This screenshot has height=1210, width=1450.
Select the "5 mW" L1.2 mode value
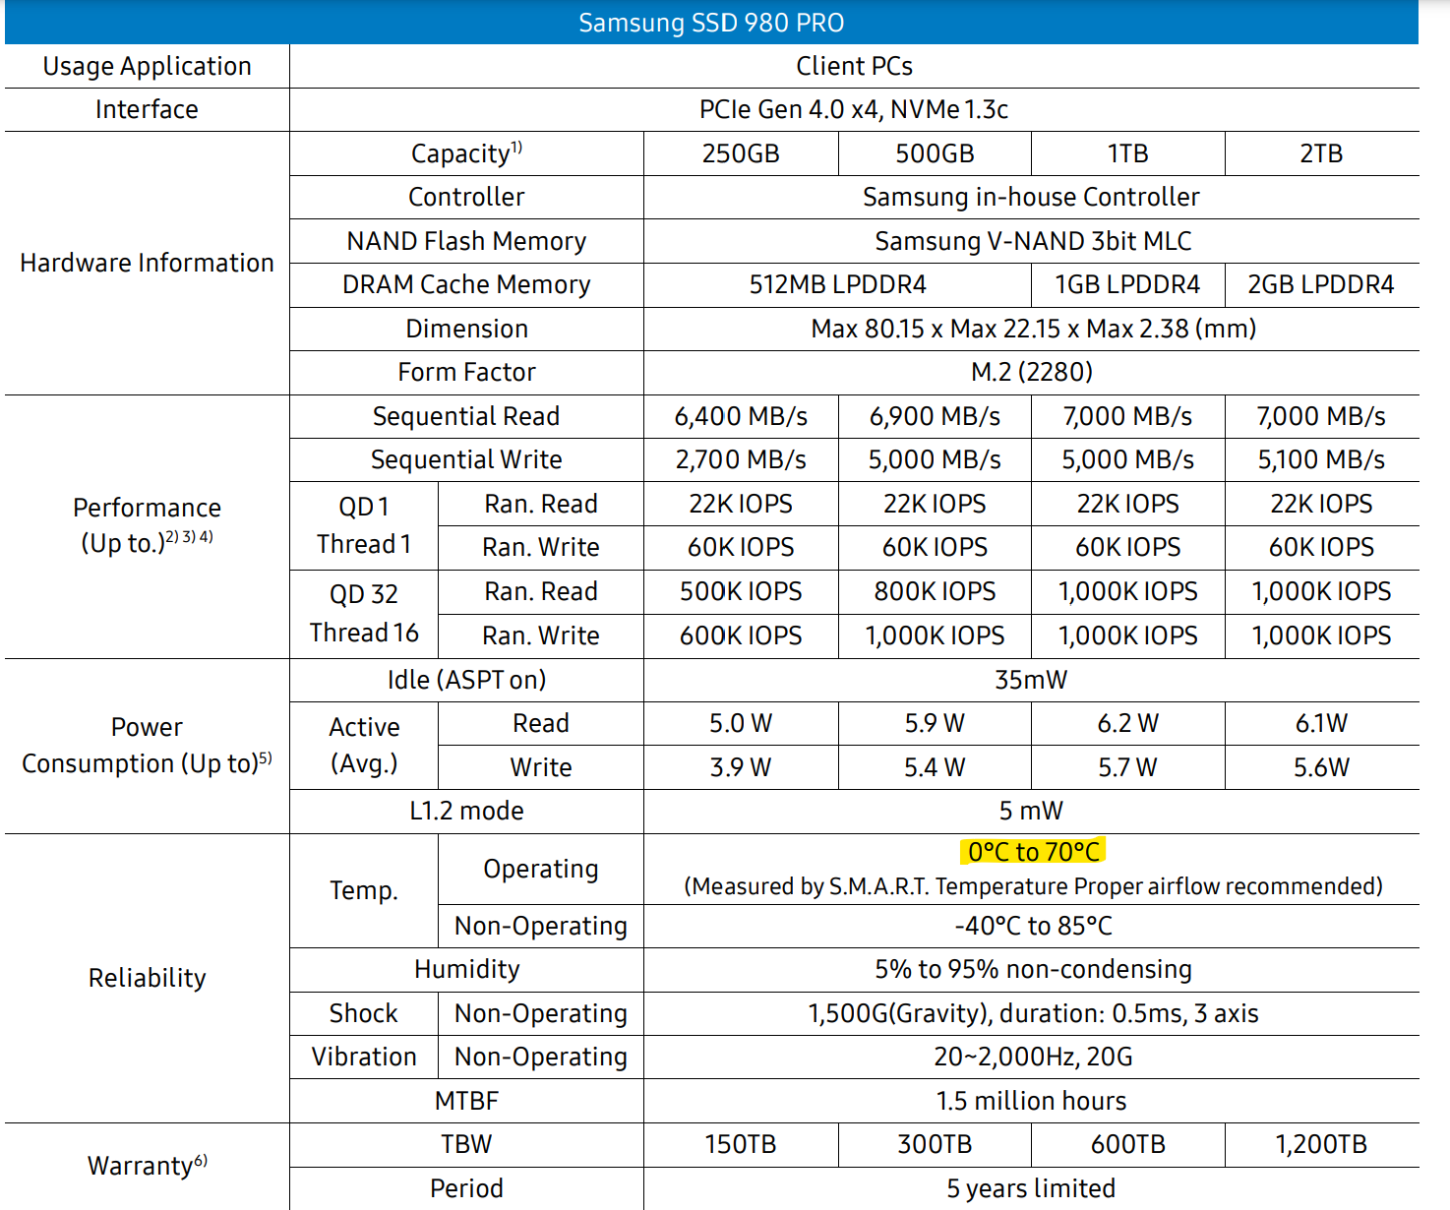(1031, 811)
